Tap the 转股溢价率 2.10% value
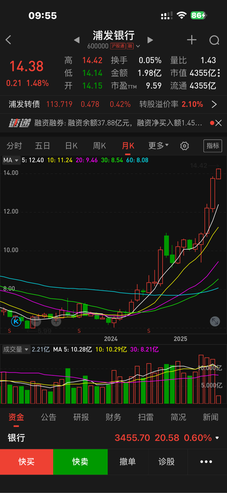 192,104
